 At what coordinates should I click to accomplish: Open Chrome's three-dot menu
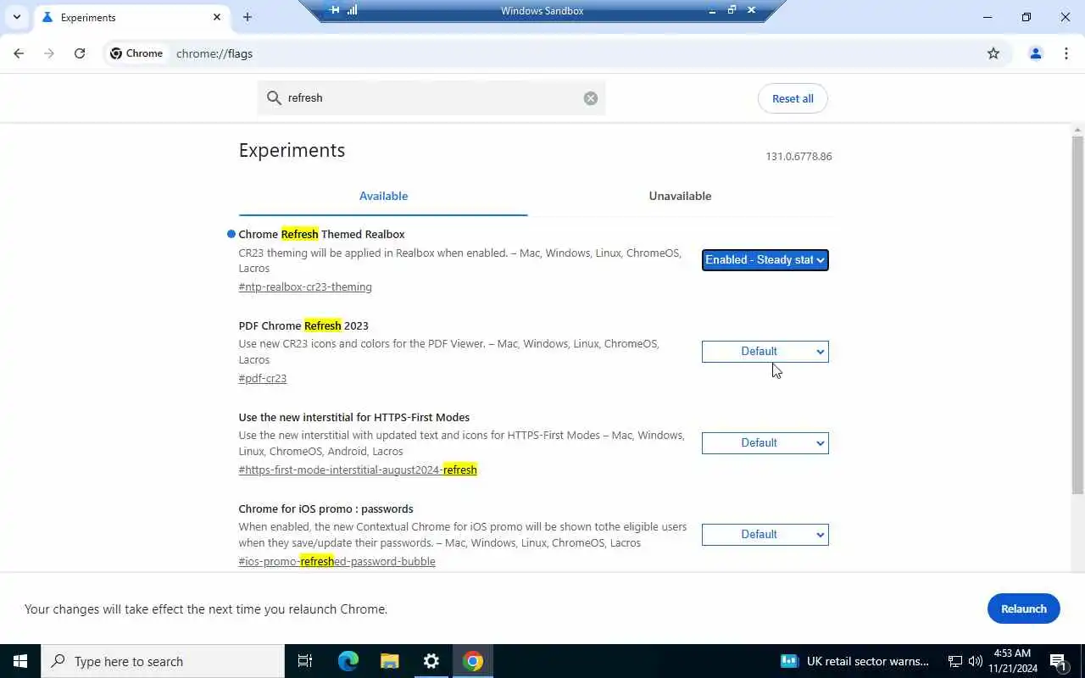tap(1066, 53)
